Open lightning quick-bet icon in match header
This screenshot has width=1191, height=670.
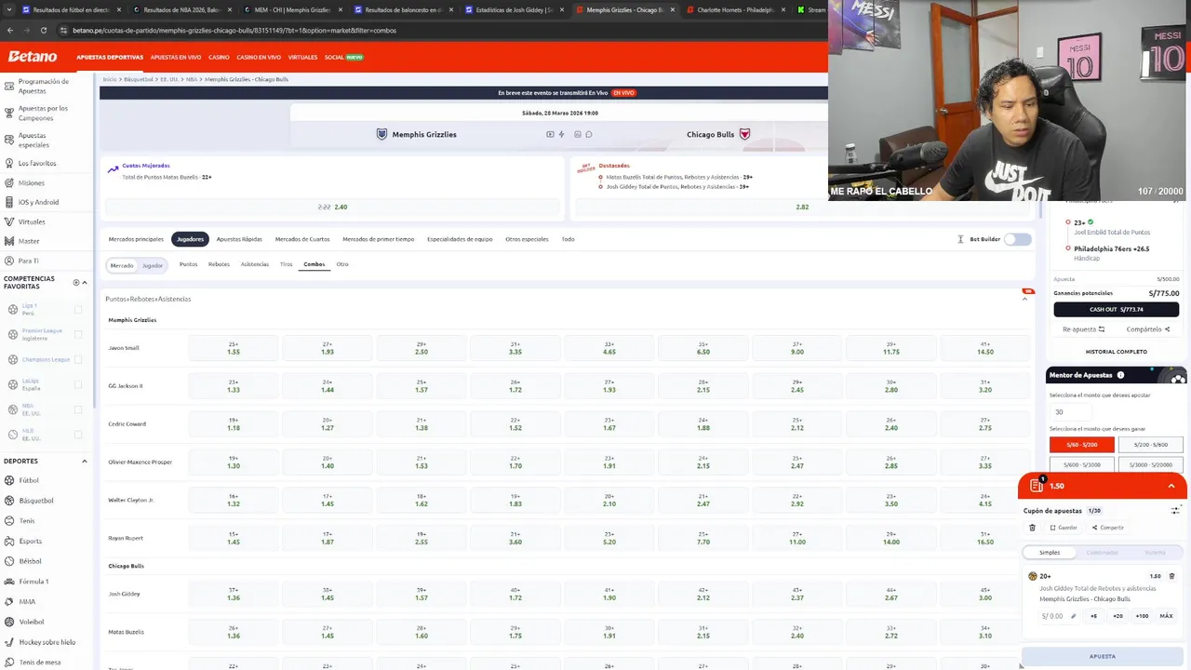pyautogui.click(x=561, y=134)
